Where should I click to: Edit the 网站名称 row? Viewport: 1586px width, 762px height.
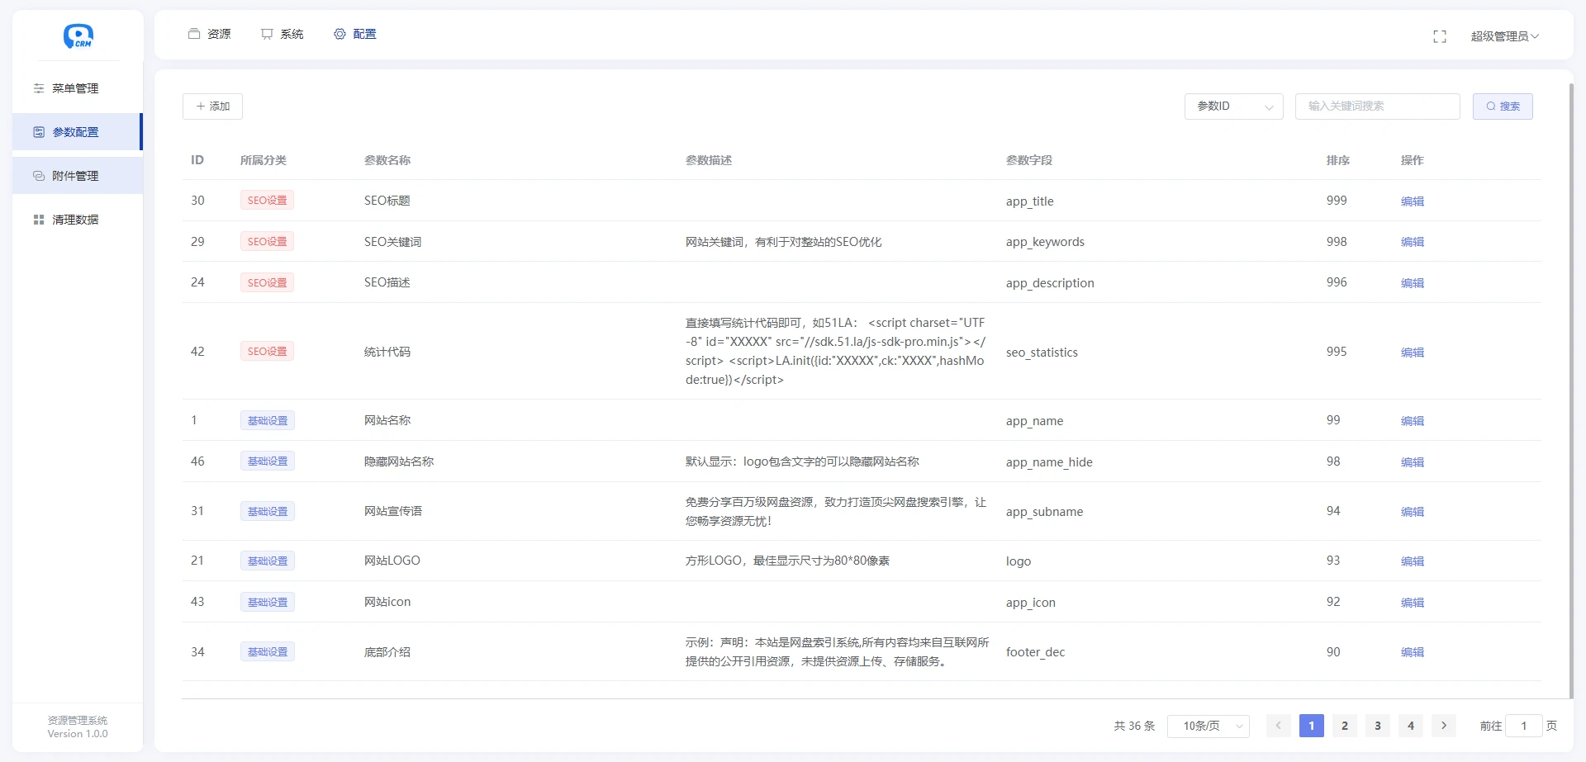pos(1413,420)
